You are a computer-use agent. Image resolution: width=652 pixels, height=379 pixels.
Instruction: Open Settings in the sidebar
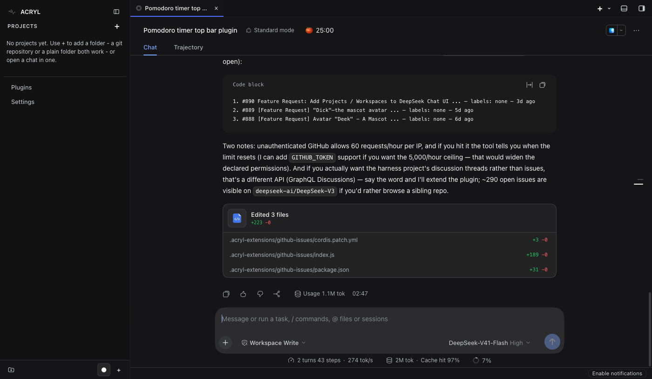tap(23, 102)
